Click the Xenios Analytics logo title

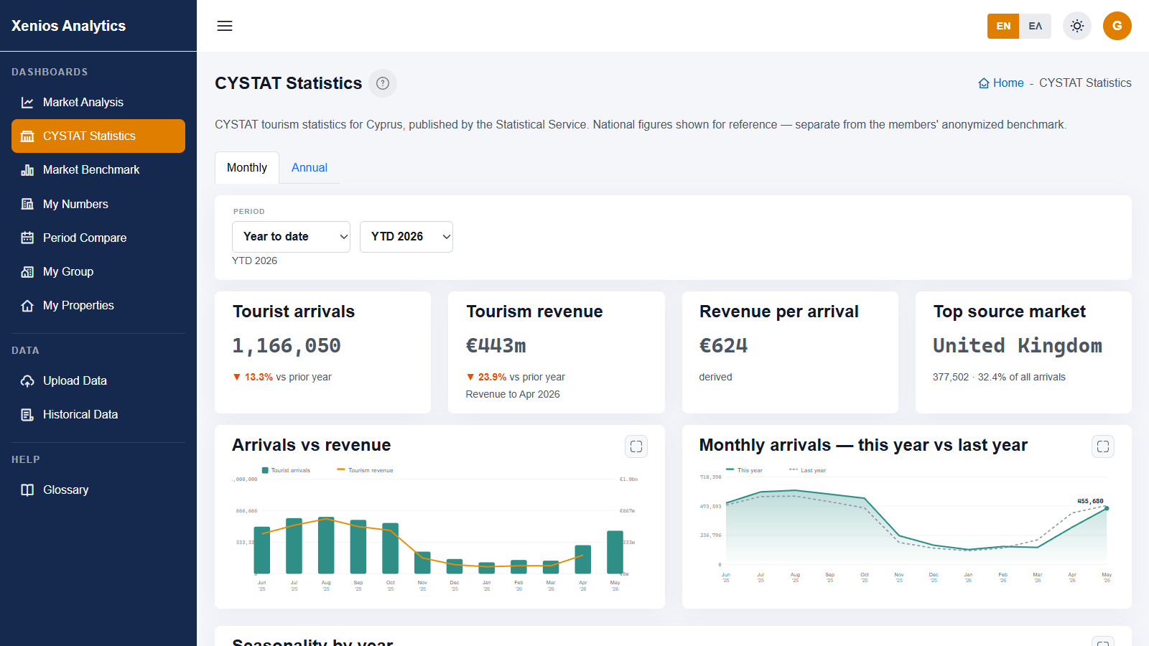(x=68, y=26)
